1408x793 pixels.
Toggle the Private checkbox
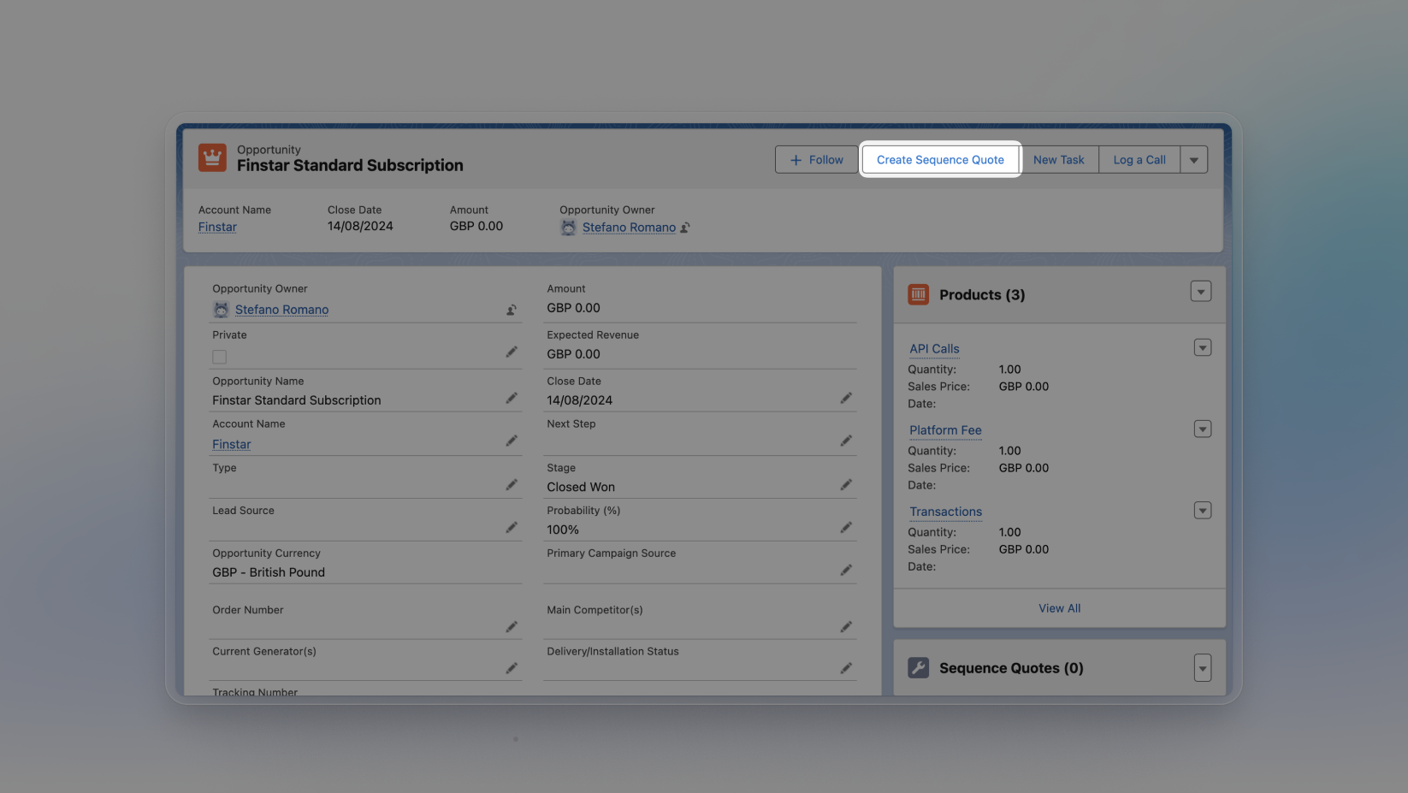click(x=220, y=357)
